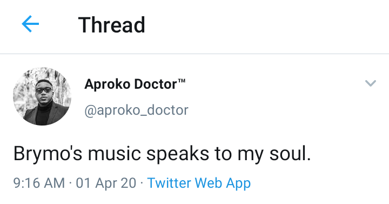Select the Thread header title
Viewport: 389px width, 204px height.
click(x=112, y=24)
